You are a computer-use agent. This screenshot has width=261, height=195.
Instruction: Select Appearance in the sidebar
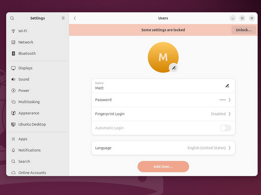pyautogui.click(x=37, y=113)
